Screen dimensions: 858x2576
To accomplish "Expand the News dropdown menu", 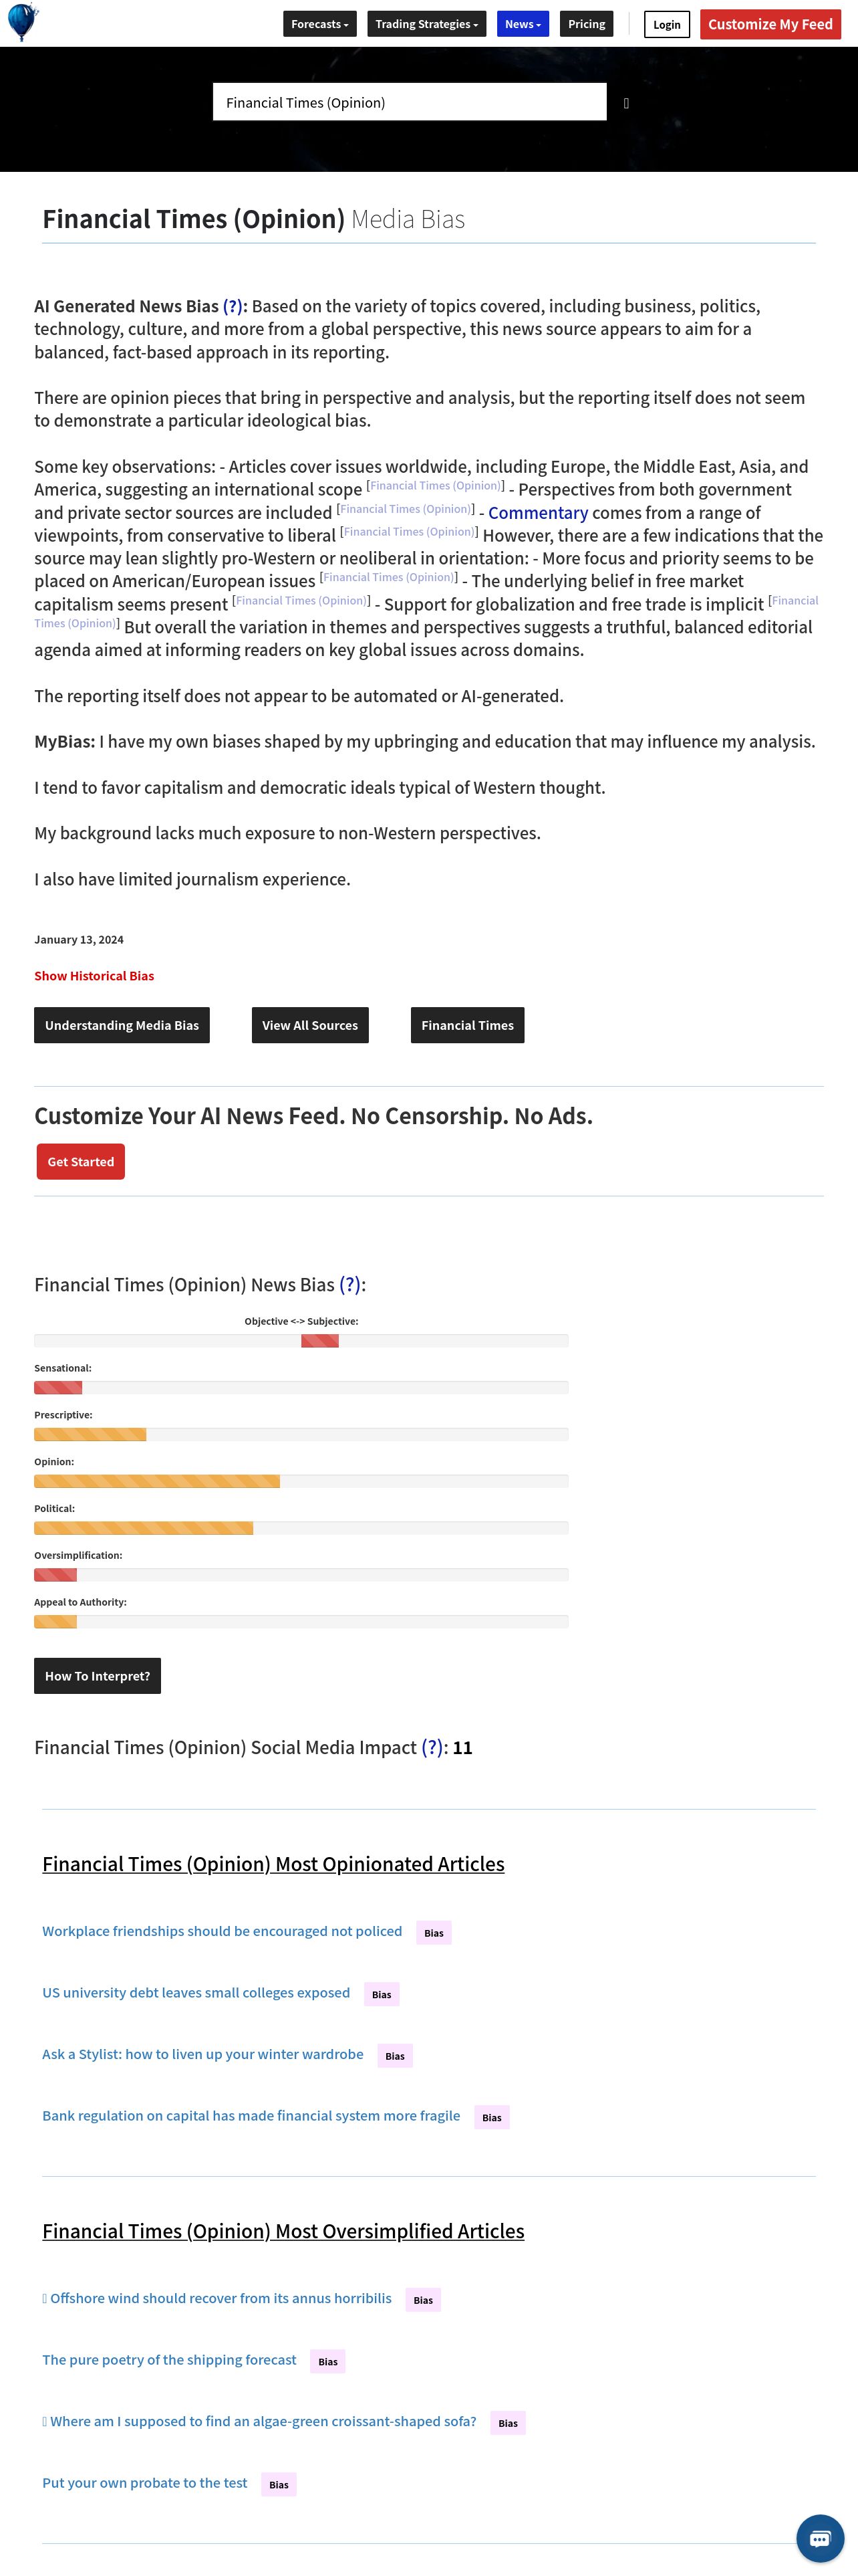I will (x=523, y=24).
